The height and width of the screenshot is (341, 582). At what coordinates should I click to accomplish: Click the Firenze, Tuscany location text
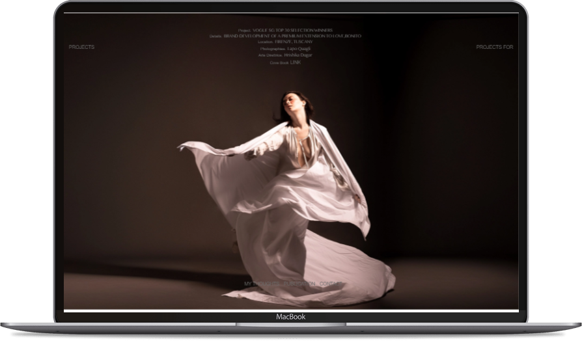tap(294, 42)
